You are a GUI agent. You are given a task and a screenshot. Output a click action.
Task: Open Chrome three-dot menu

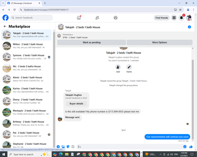coord(193,10)
